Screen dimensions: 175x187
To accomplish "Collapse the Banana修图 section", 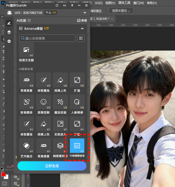I will pos(82,29).
